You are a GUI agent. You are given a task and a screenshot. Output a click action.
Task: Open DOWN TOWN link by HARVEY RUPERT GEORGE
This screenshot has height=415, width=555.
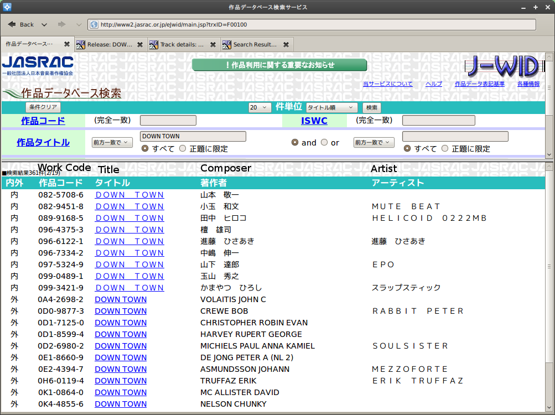point(121,334)
